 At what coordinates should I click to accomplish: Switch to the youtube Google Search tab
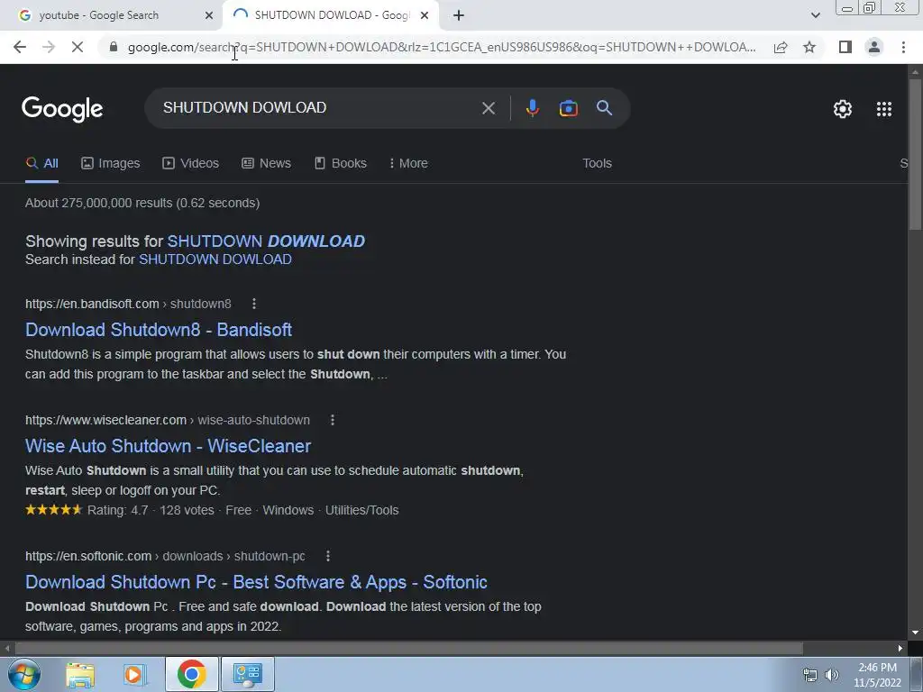111,15
